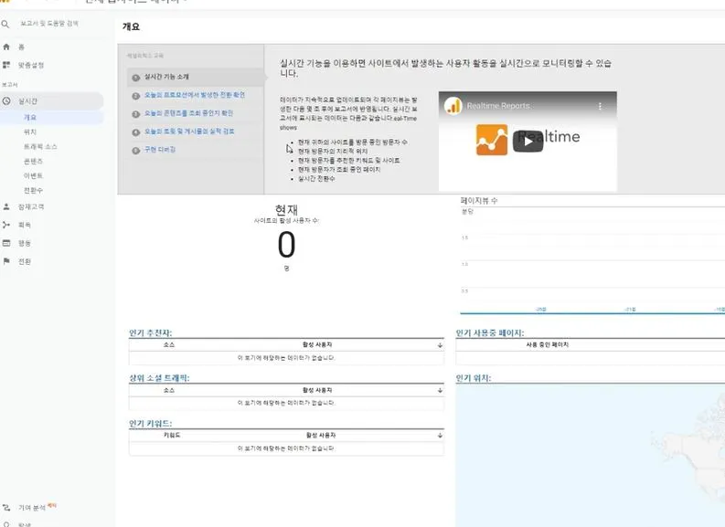Screen dimensions: 725x527
Task: Open Home (홈) via house icon
Action: pos(6,47)
